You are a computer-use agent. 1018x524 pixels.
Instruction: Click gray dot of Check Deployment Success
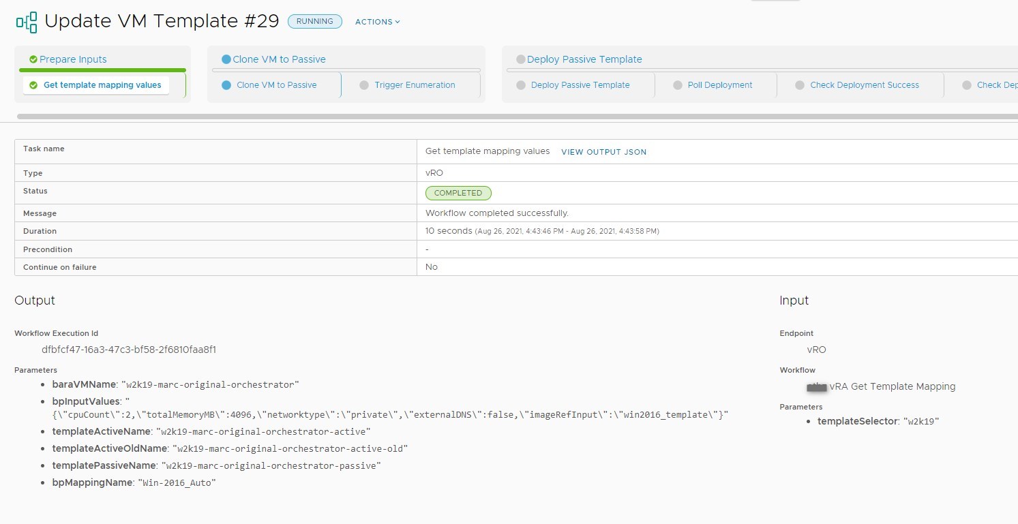(x=800, y=85)
